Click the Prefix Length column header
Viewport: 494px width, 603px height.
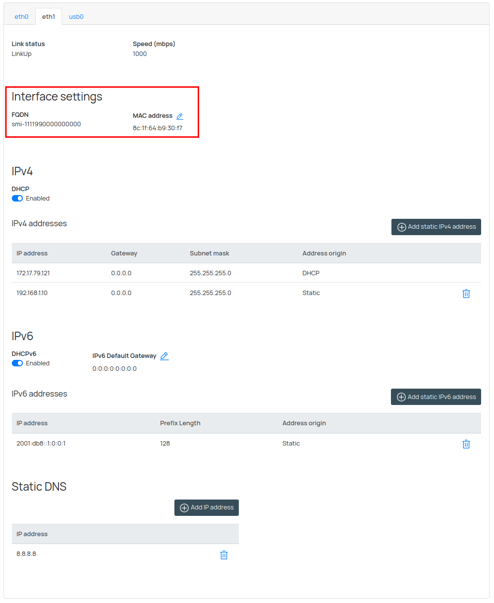point(180,423)
